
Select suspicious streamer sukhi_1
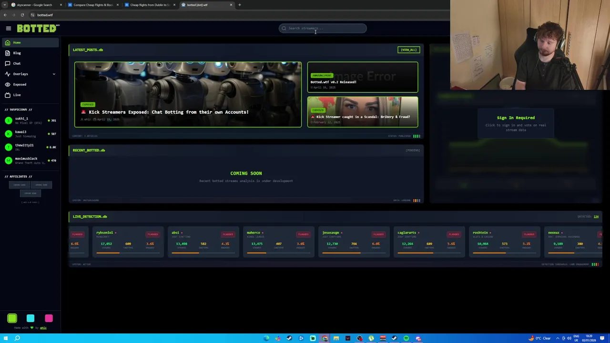coord(30,121)
